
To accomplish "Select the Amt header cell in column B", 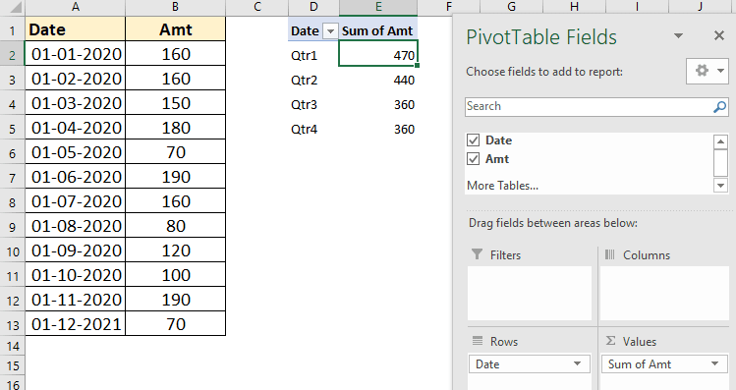I will pos(176,29).
